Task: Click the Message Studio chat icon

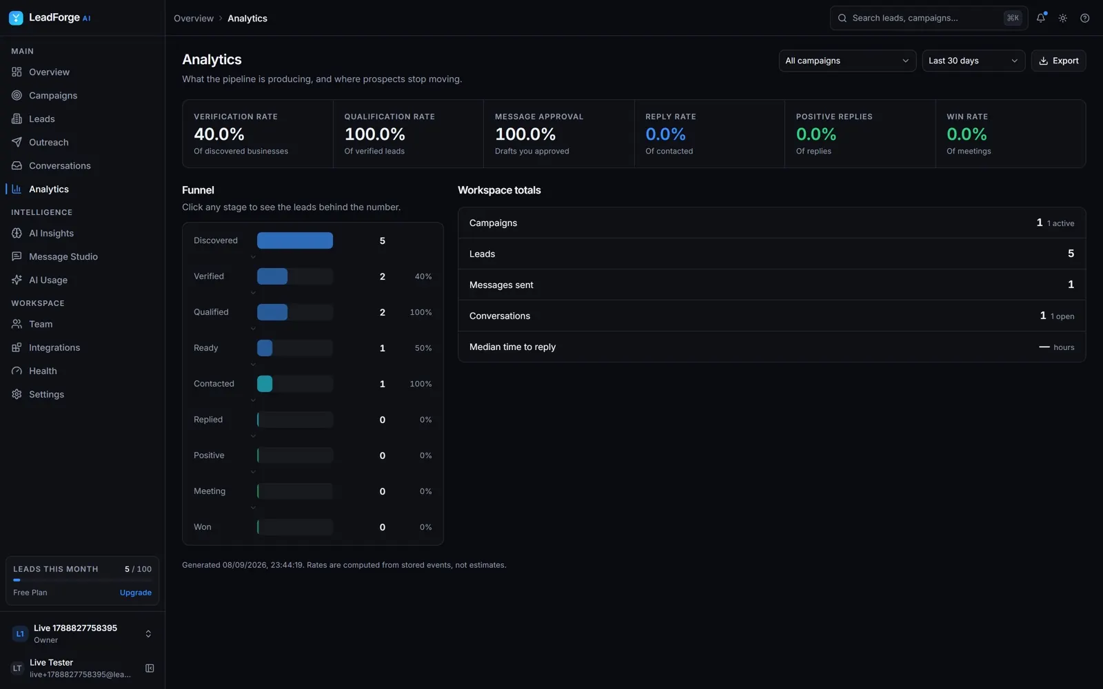Action: tap(17, 256)
